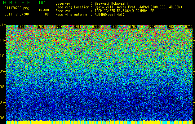195x124 pixels.
Task: Click the 0710 time marker
Action: click(189, 27)
